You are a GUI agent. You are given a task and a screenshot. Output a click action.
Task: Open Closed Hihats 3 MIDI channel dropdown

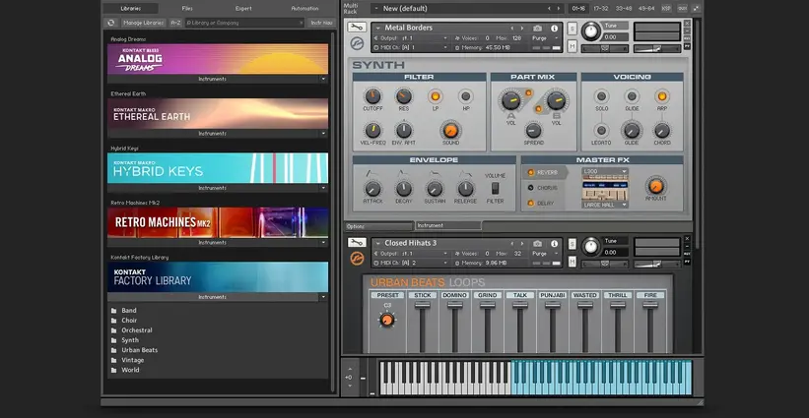[411, 263]
